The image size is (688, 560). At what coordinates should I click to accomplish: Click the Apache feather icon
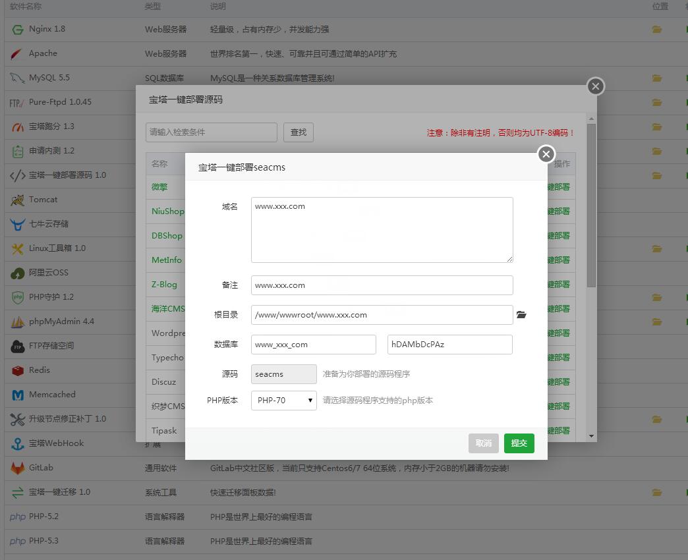(x=16, y=54)
